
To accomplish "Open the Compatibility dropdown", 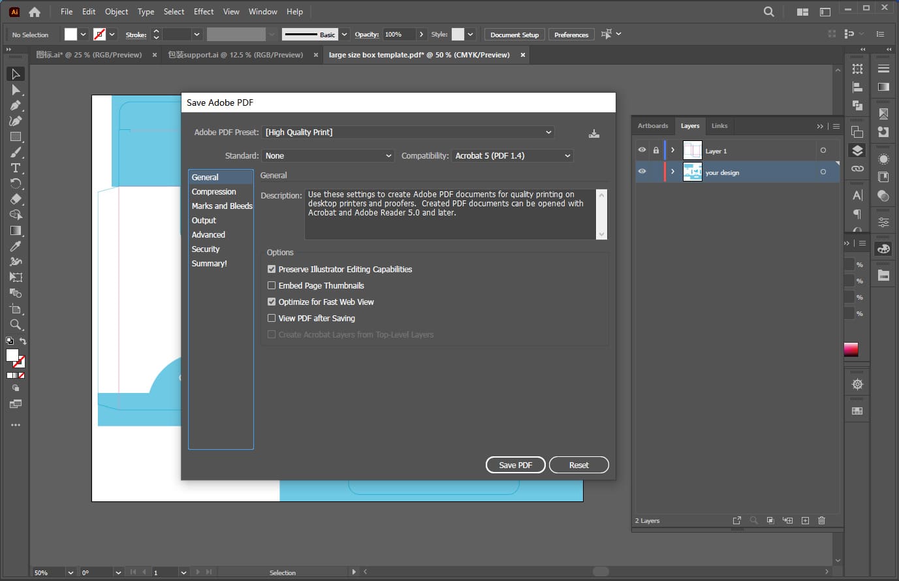I will click(x=513, y=155).
